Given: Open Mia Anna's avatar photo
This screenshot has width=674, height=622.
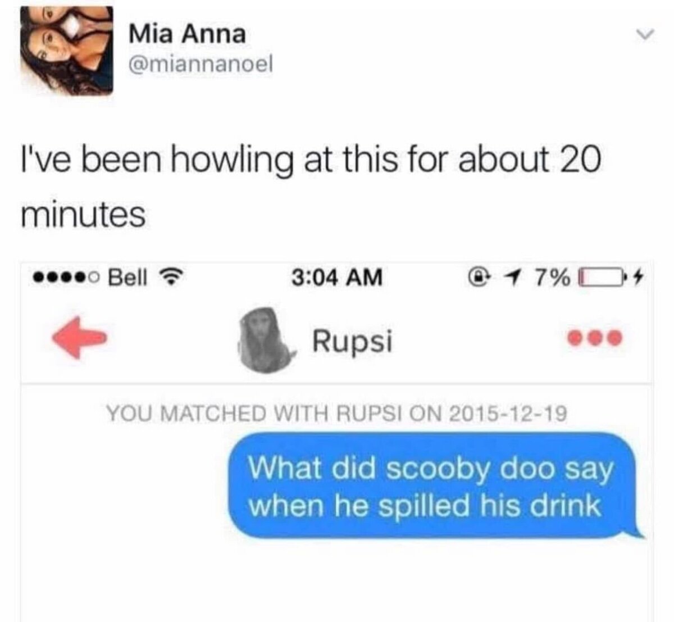Looking at the screenshot, I should (67, 51).
